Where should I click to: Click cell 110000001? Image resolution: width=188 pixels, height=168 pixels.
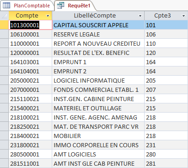coord(30,43)
